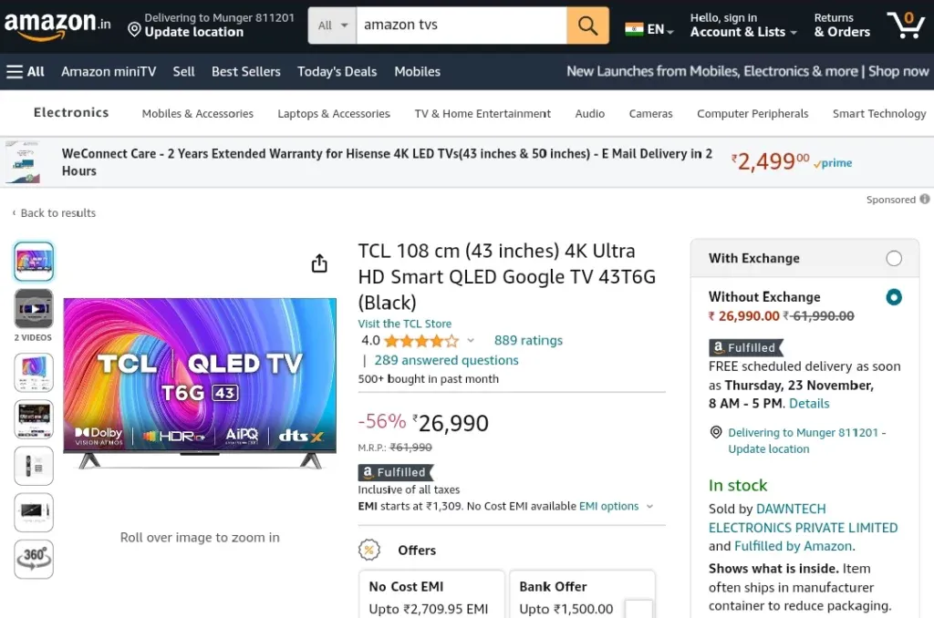Image resolution: width=934 pixels, height=618 pixels.
Task: Go Back to results
Action: (x=54, y=212)
